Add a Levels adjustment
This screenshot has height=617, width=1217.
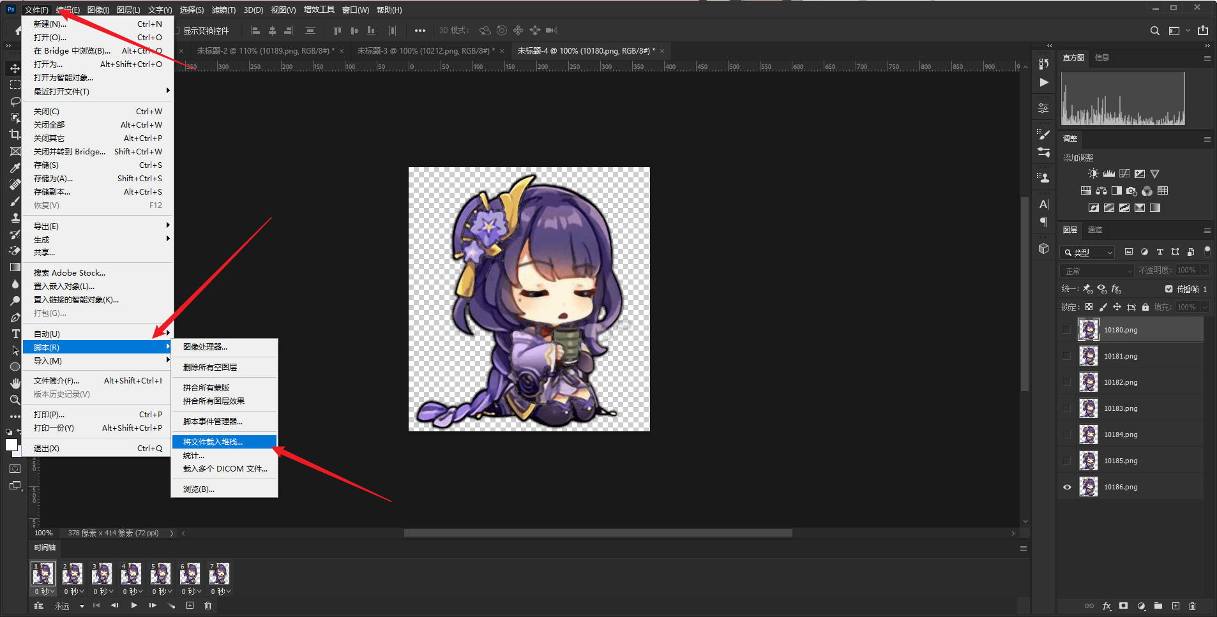[1108, 174]
